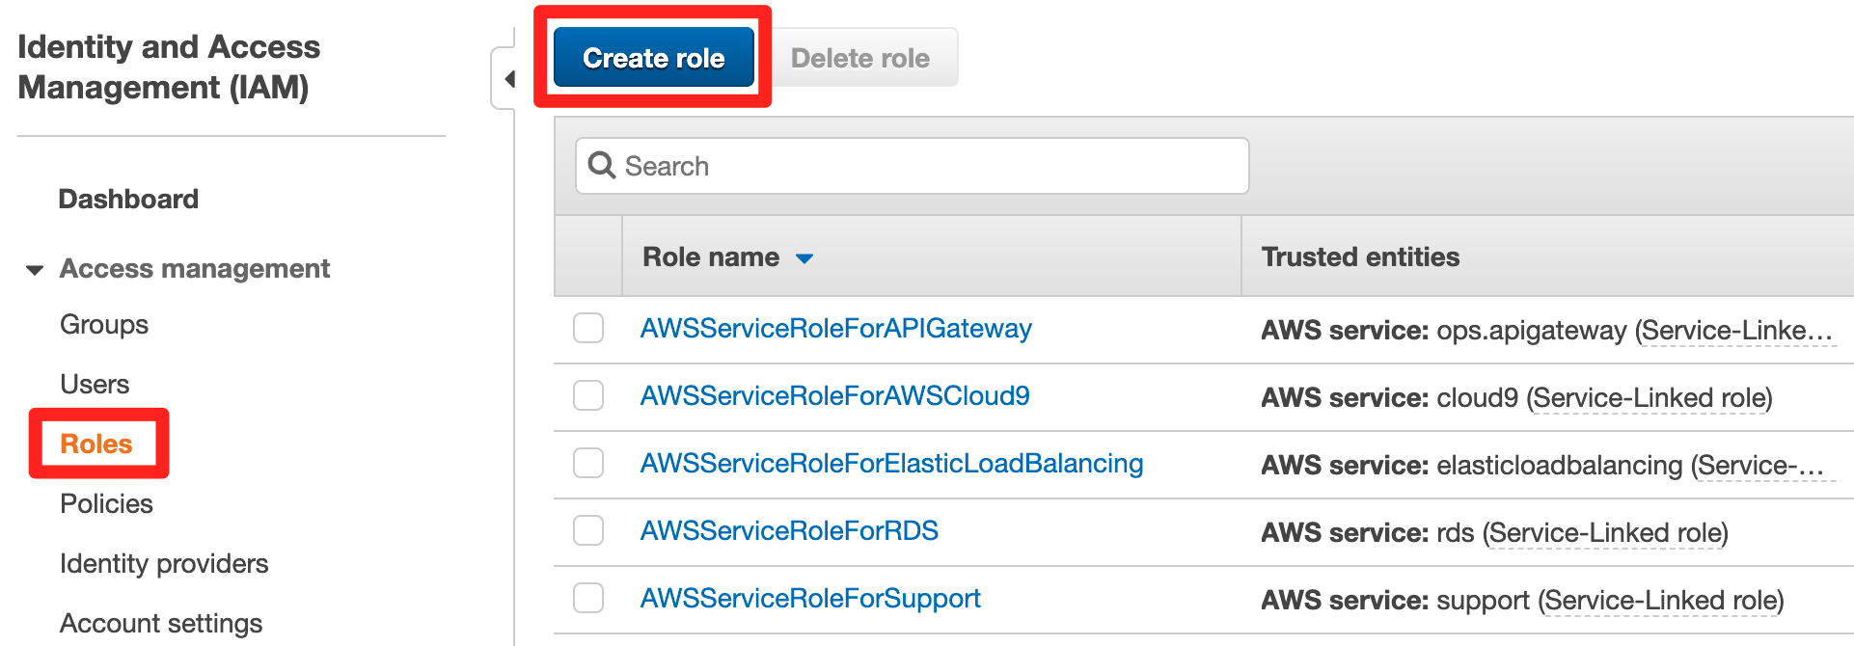Collapse the Access management section
The height and width of the screenshot is (646, 1854).
[x=35, y=270]
